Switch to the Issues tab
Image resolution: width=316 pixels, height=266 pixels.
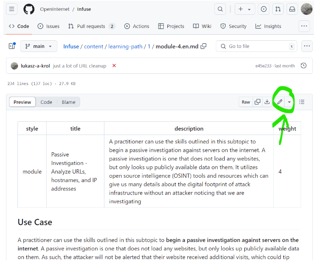(x=49, y=26)
